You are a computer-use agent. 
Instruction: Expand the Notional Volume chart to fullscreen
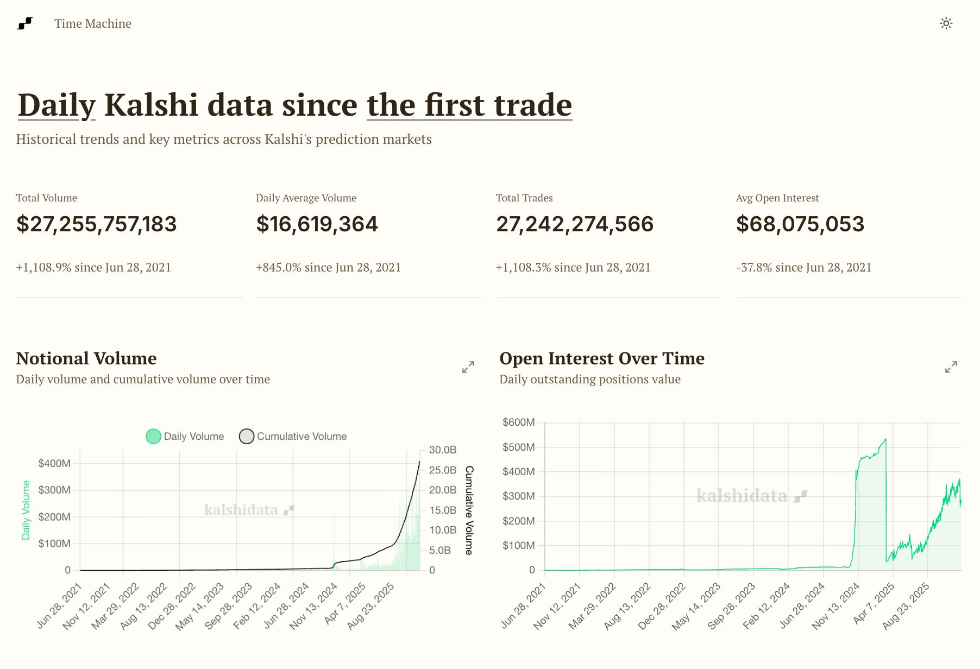pyautogui.click(x=468, y=367)
